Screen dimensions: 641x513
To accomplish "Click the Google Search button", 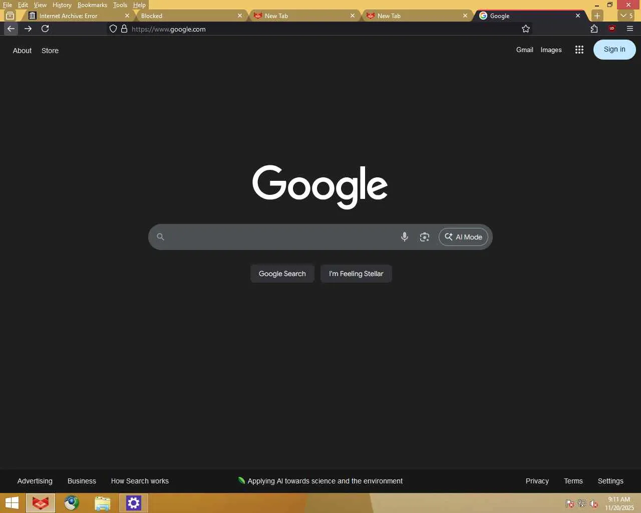I will pos(282,274).
